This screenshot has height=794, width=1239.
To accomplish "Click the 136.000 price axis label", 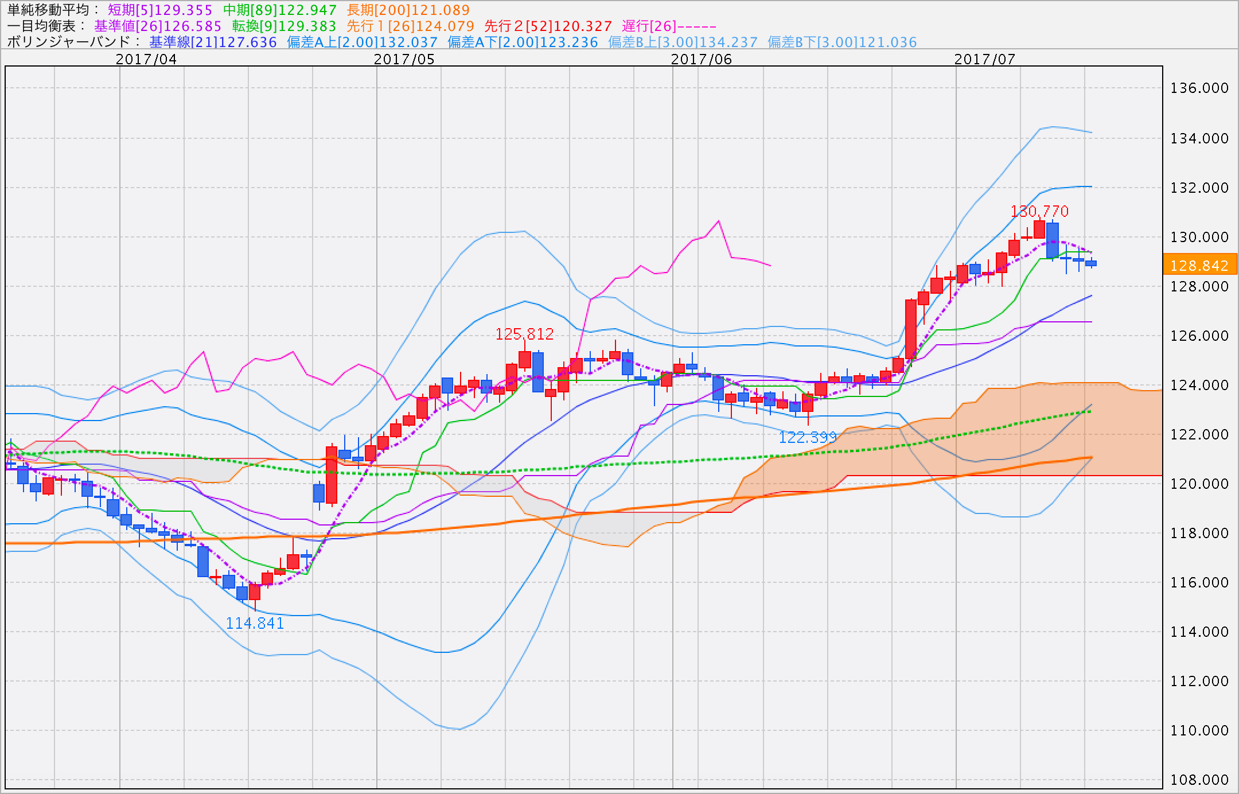I will tap(1200, 88).
